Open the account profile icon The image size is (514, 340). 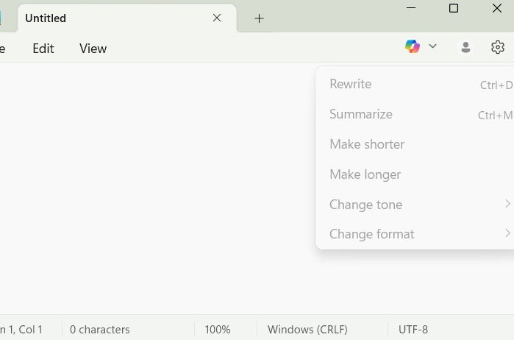coord(465,47)
